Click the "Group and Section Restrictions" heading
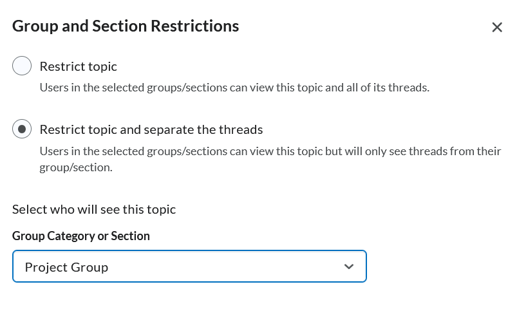This screenshot has width=517, height=309. coord(126,26)
